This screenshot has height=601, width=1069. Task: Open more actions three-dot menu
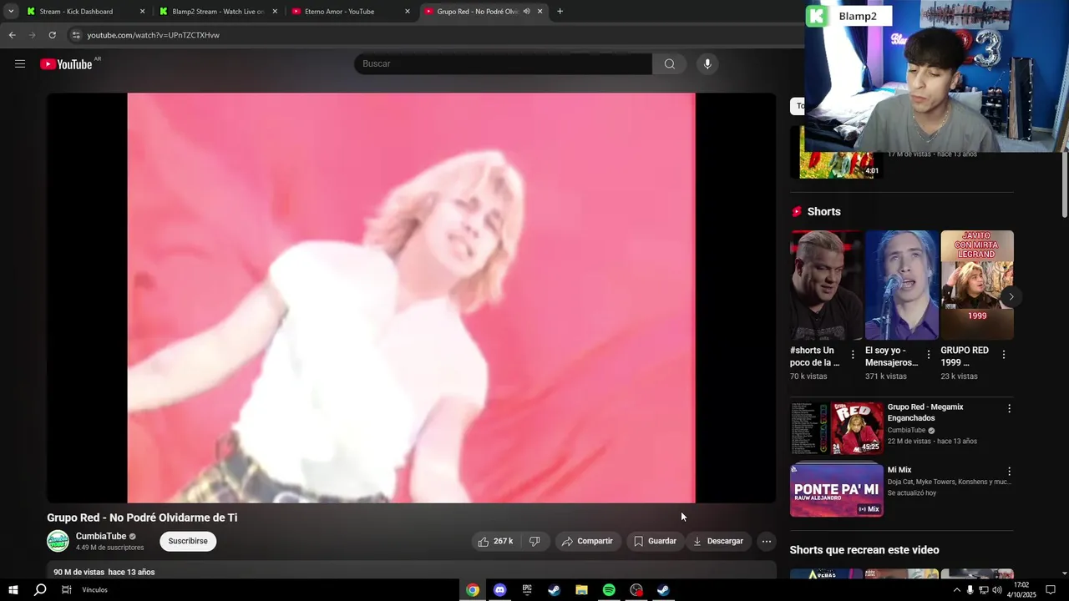tap(766, 541)
